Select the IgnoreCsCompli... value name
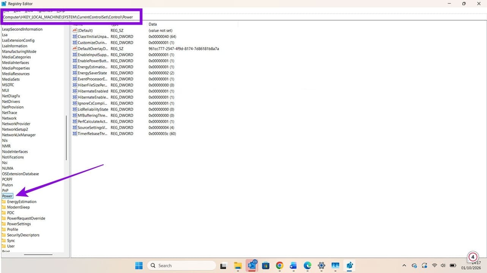 [93, 103]
